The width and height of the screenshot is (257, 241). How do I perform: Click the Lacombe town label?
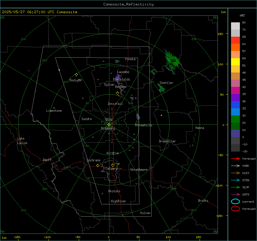123,72
